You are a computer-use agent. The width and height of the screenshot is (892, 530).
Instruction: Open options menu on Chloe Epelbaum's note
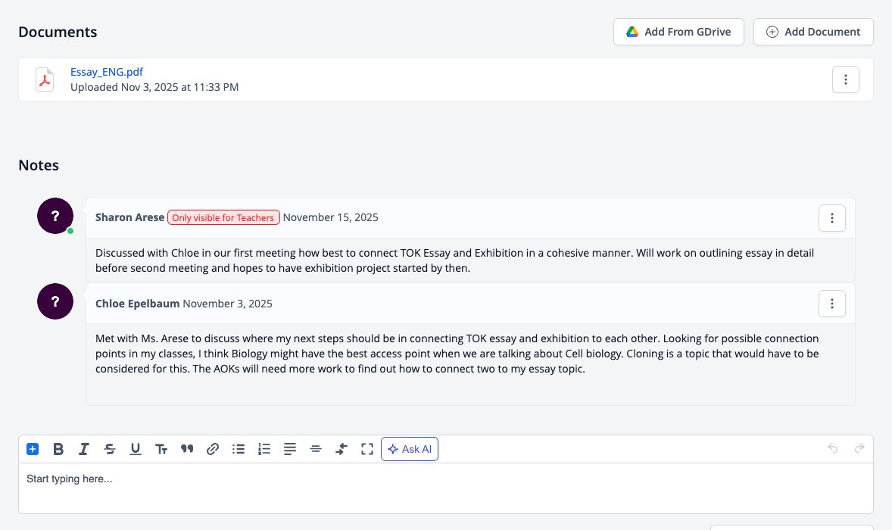point(831,304)
